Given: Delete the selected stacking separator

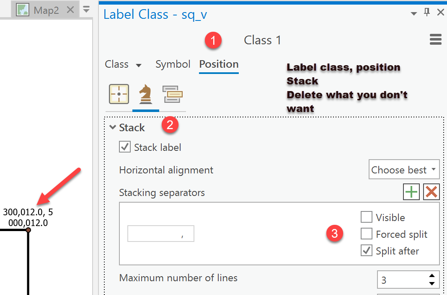Looking at the screenshot, I should point(431,192).
